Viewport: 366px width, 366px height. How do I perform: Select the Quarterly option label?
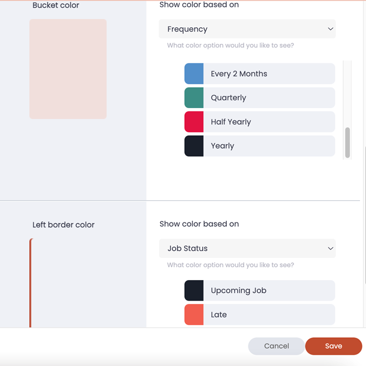(228, 98)
